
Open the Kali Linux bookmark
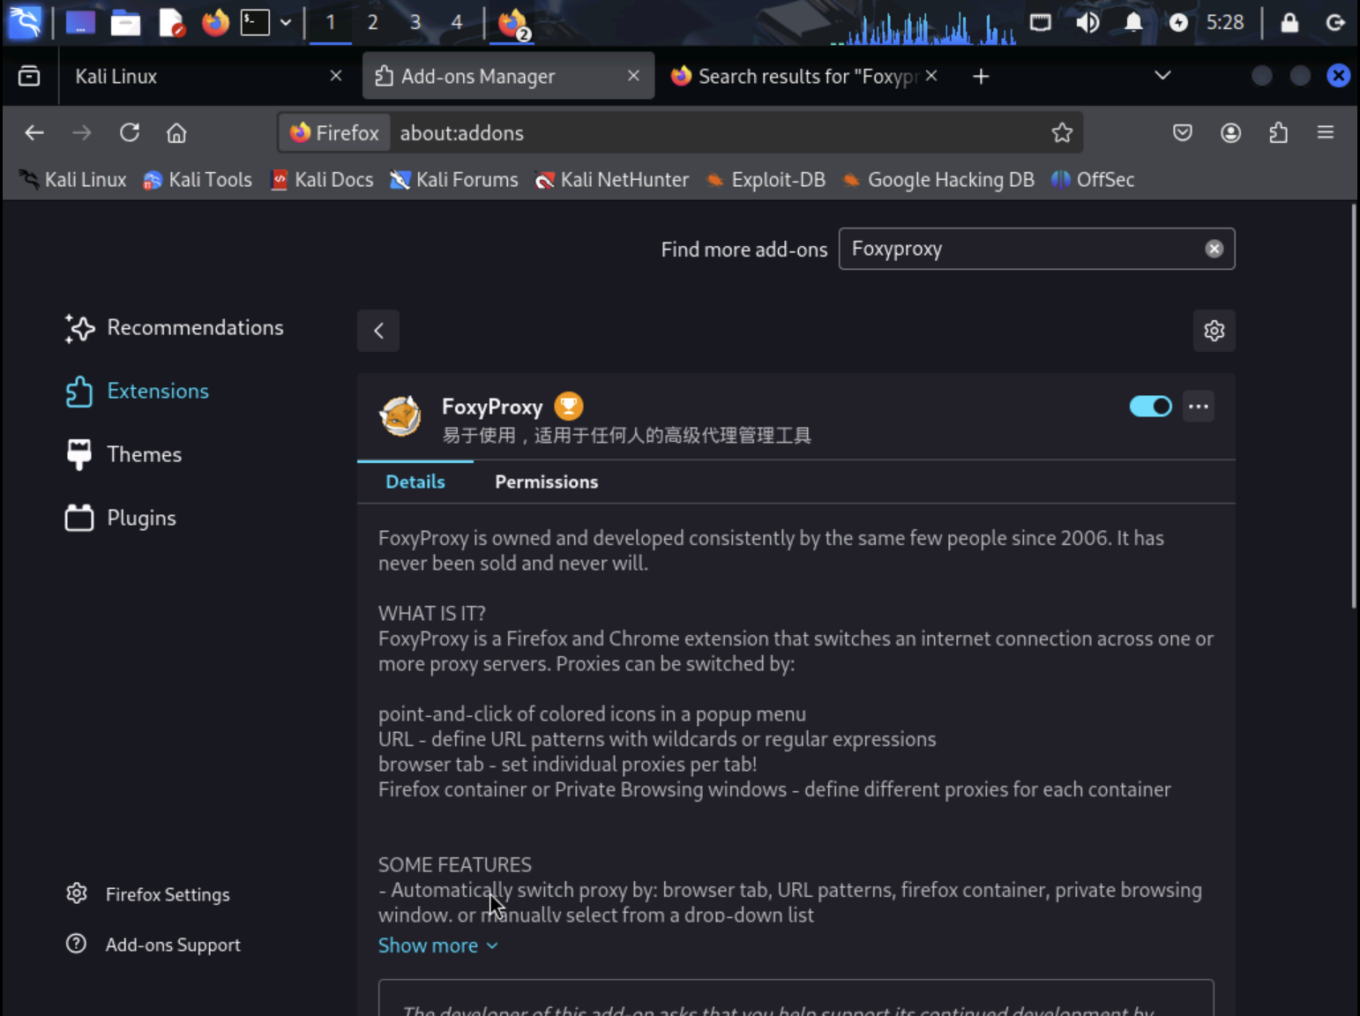coord(73,180)
